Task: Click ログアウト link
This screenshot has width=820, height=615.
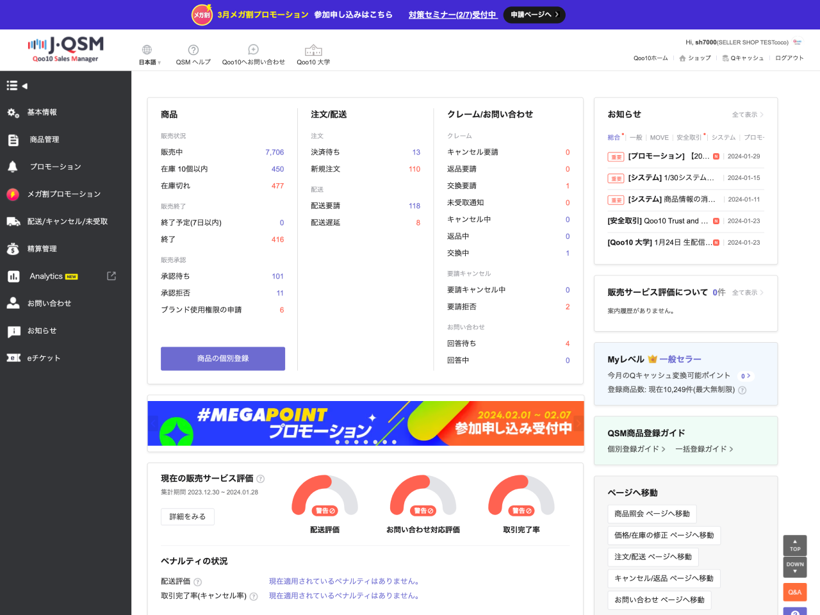Action: click(789, 58)
